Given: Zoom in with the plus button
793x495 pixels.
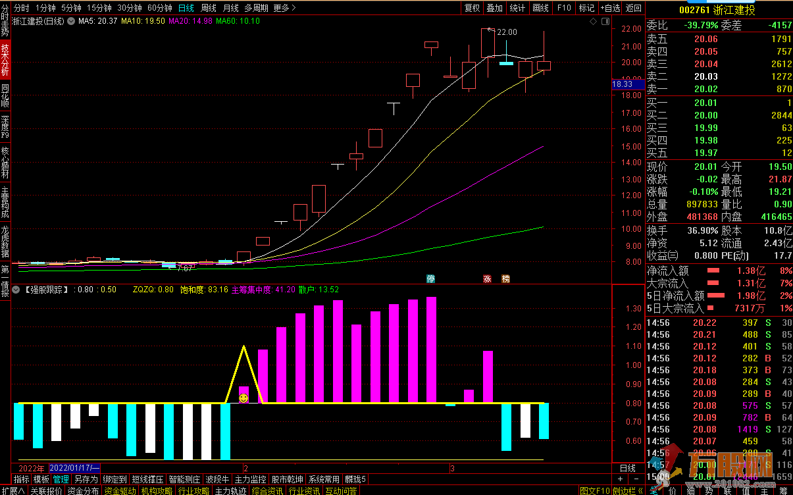Looking at the screenshot, I should tap(621, 479).
